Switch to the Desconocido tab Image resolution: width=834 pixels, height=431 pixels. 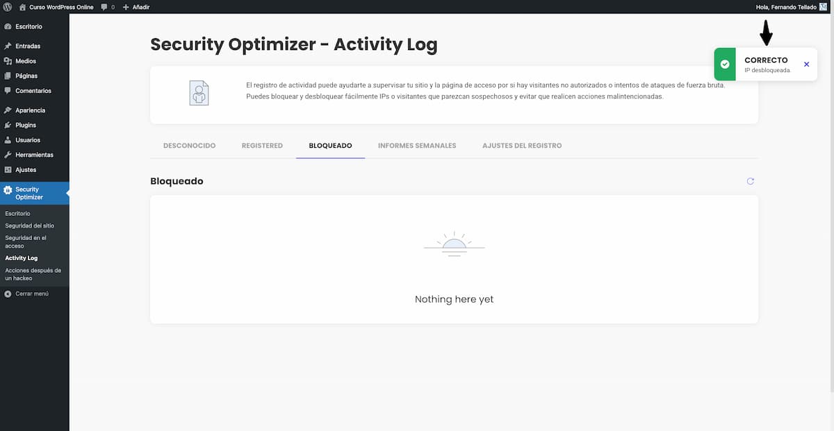(x=188, y=146)
